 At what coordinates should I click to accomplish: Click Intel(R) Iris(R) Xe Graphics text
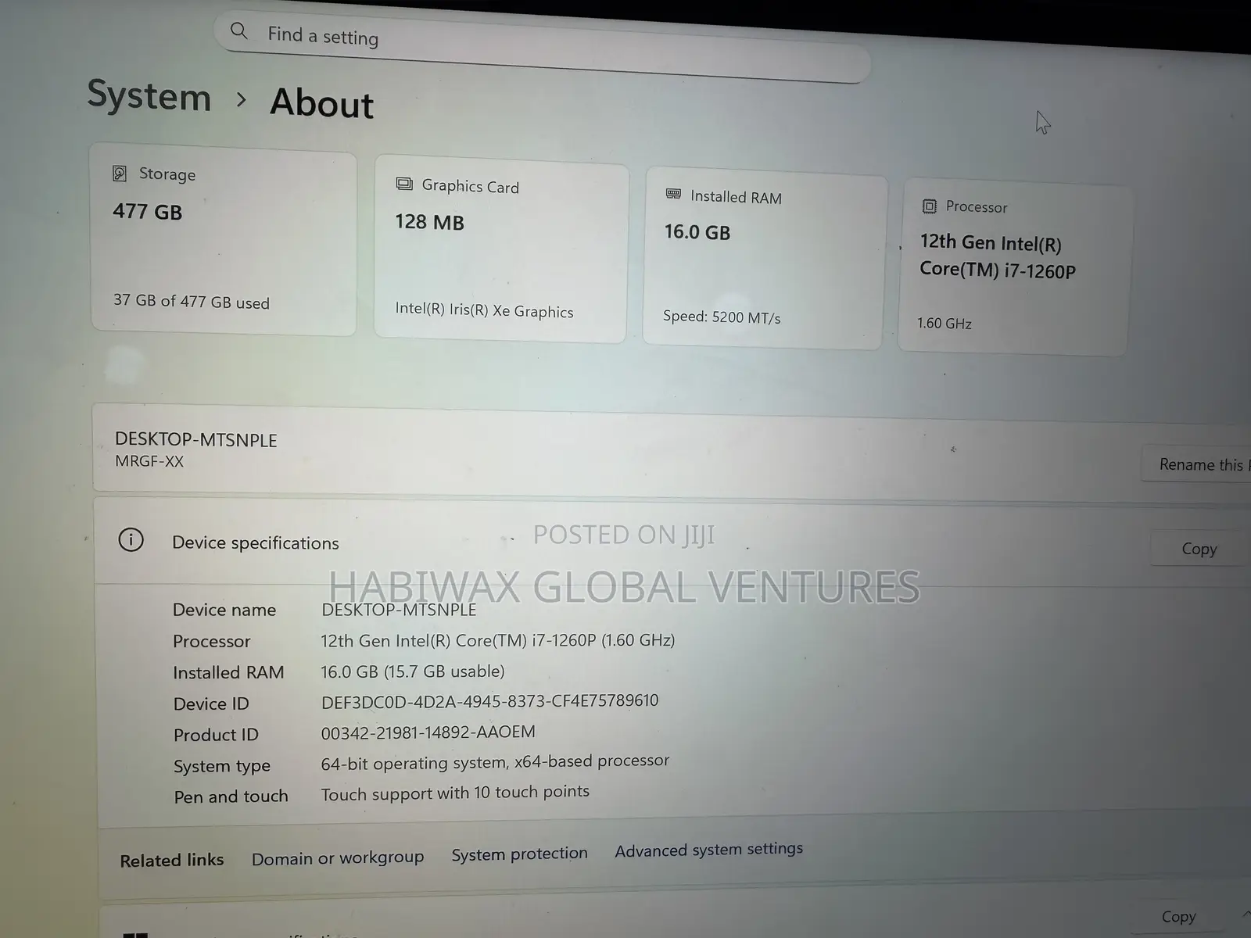click(484, 310)
